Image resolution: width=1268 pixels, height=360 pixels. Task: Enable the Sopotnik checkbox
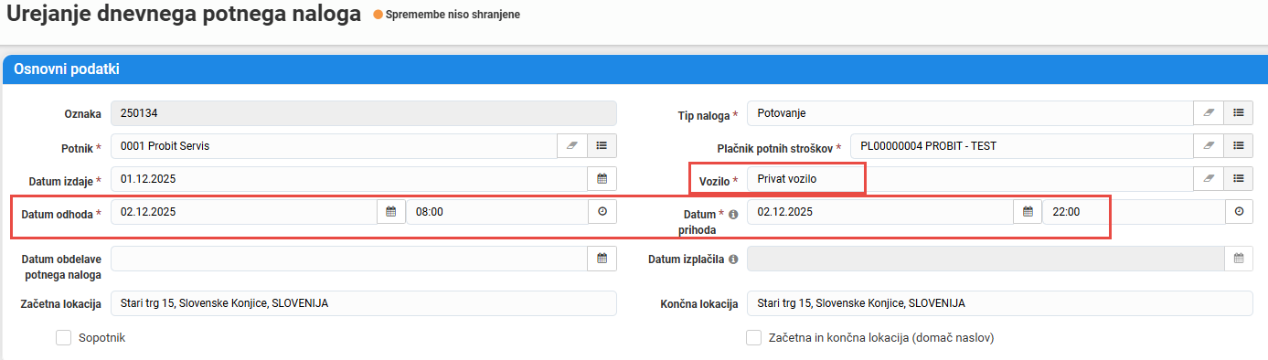tap(63, 338)
